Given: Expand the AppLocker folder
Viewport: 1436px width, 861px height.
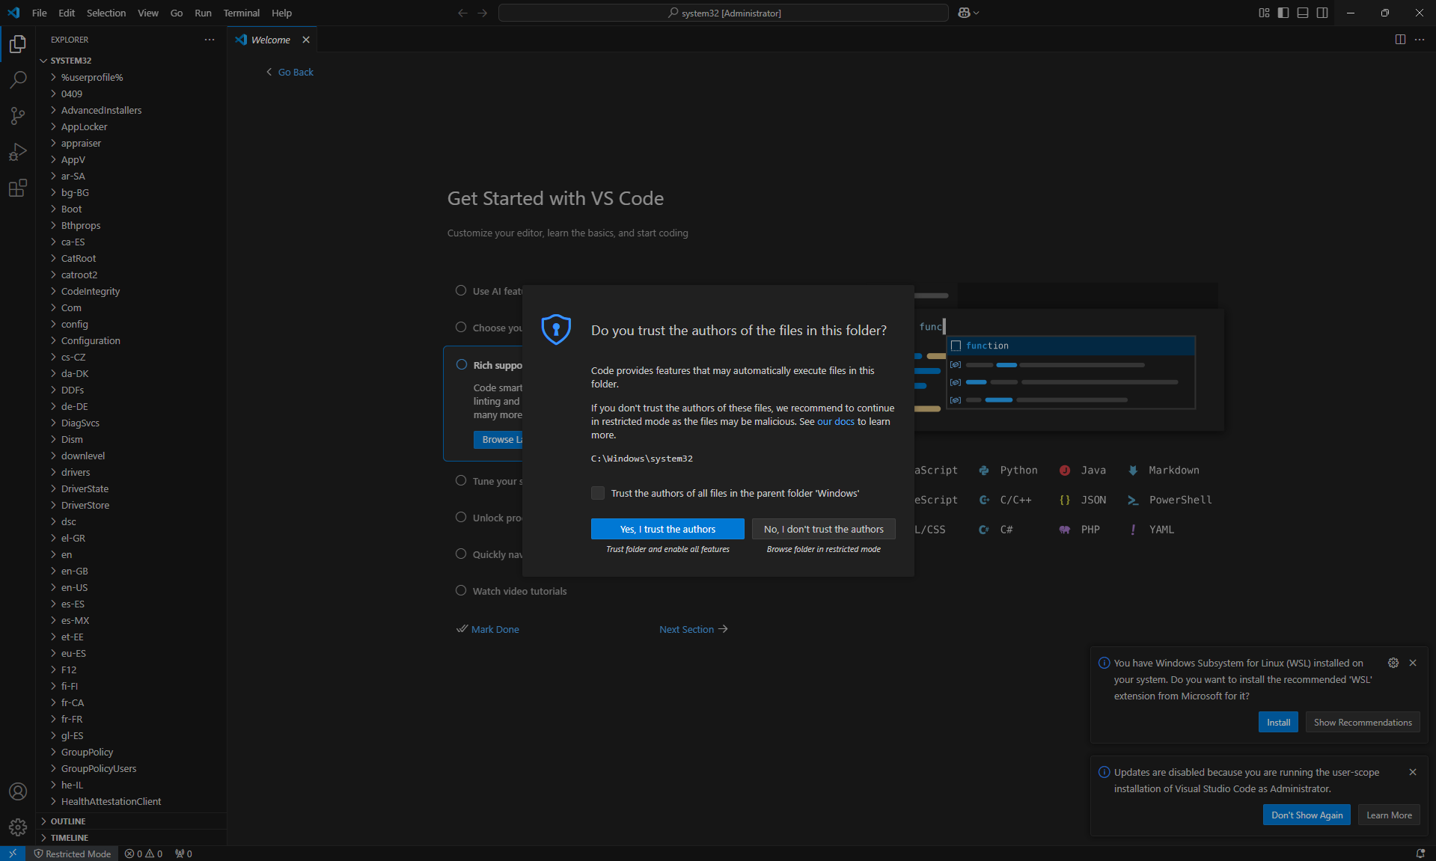Looking at the screenshot, I should tap(131, 126).
